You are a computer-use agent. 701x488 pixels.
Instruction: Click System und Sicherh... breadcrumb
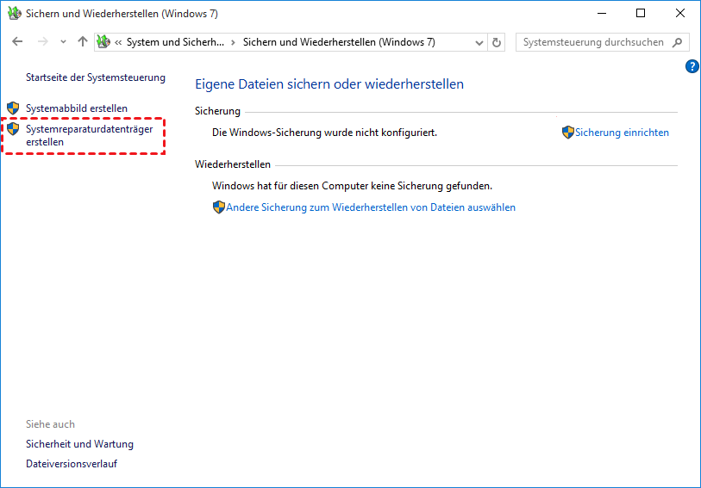pos(175,42)
